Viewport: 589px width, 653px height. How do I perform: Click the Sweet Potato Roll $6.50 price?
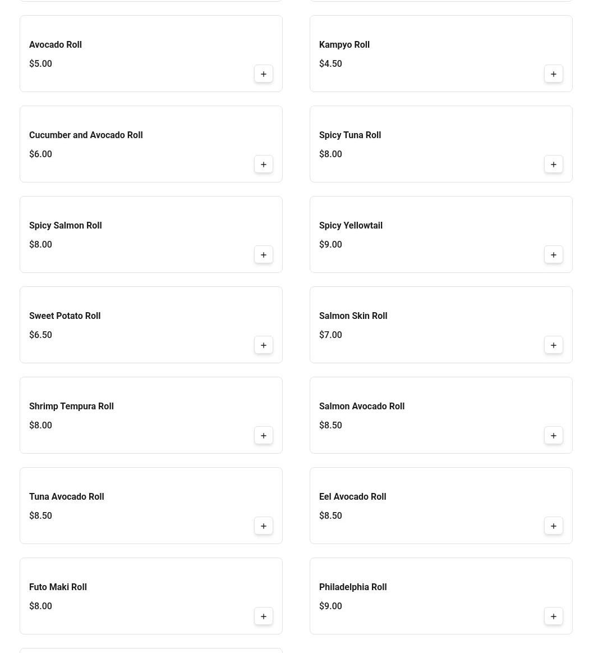40,335
